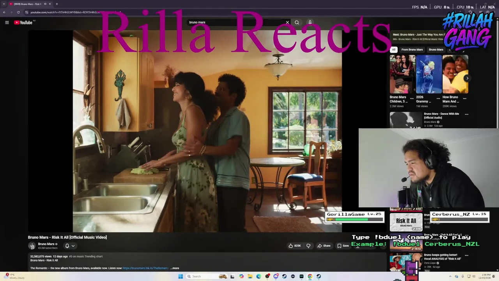Open options for 'Bruno Mars Children' short

pos(412,98)
